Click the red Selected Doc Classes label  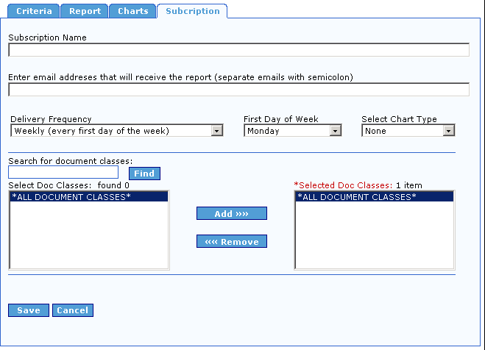click(x=342, y=185)
